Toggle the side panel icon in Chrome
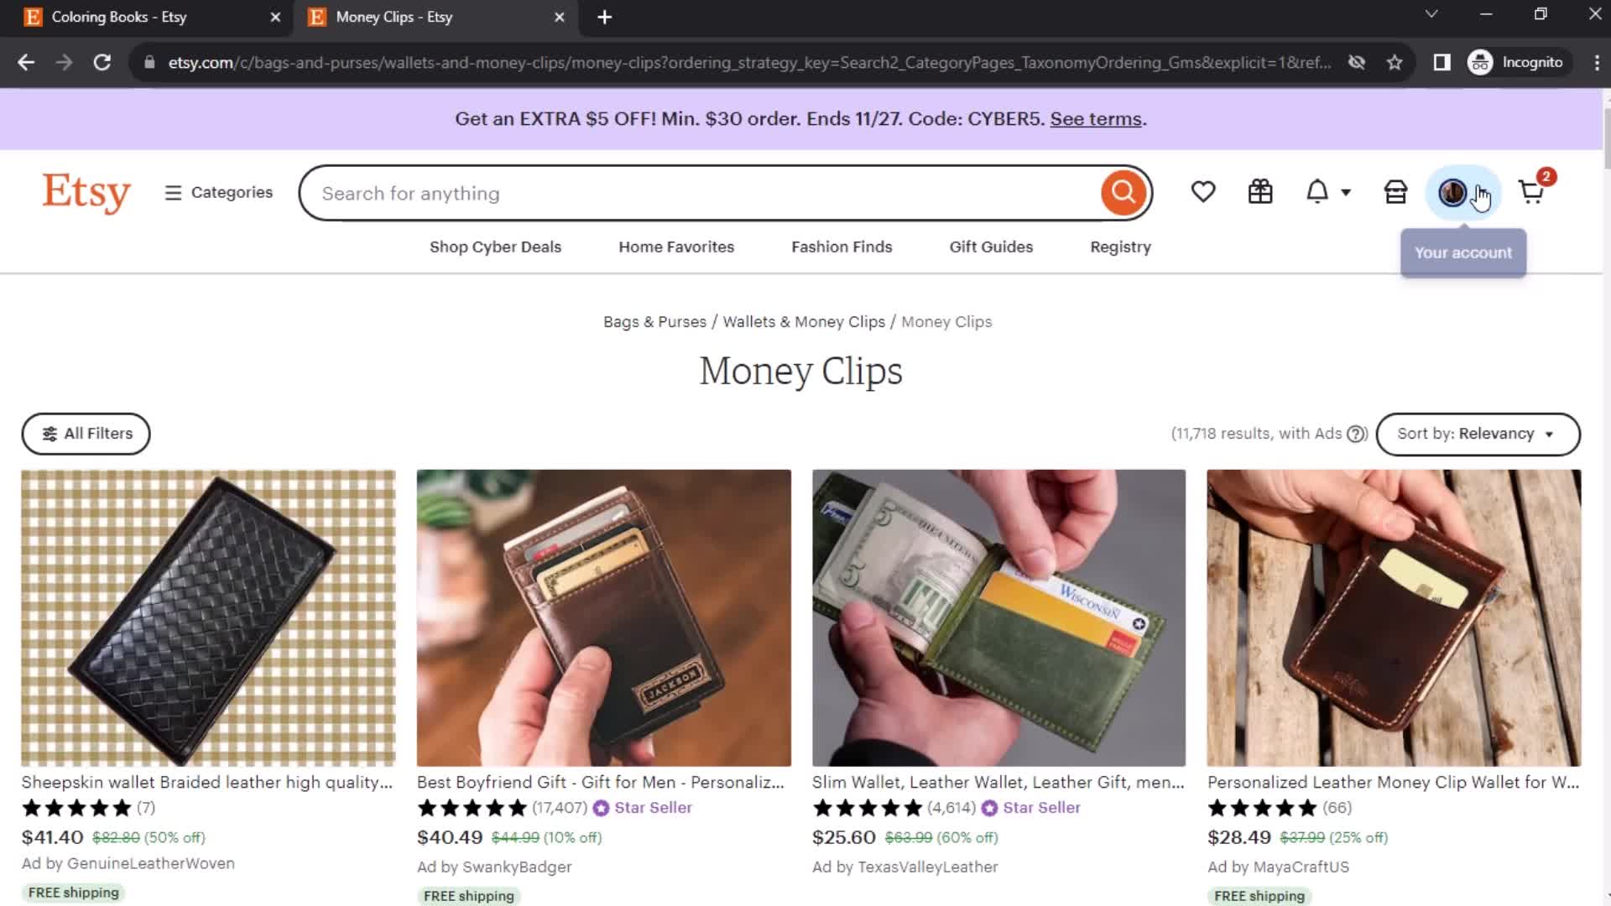Screen dimensions: 1611x906 1442,62
